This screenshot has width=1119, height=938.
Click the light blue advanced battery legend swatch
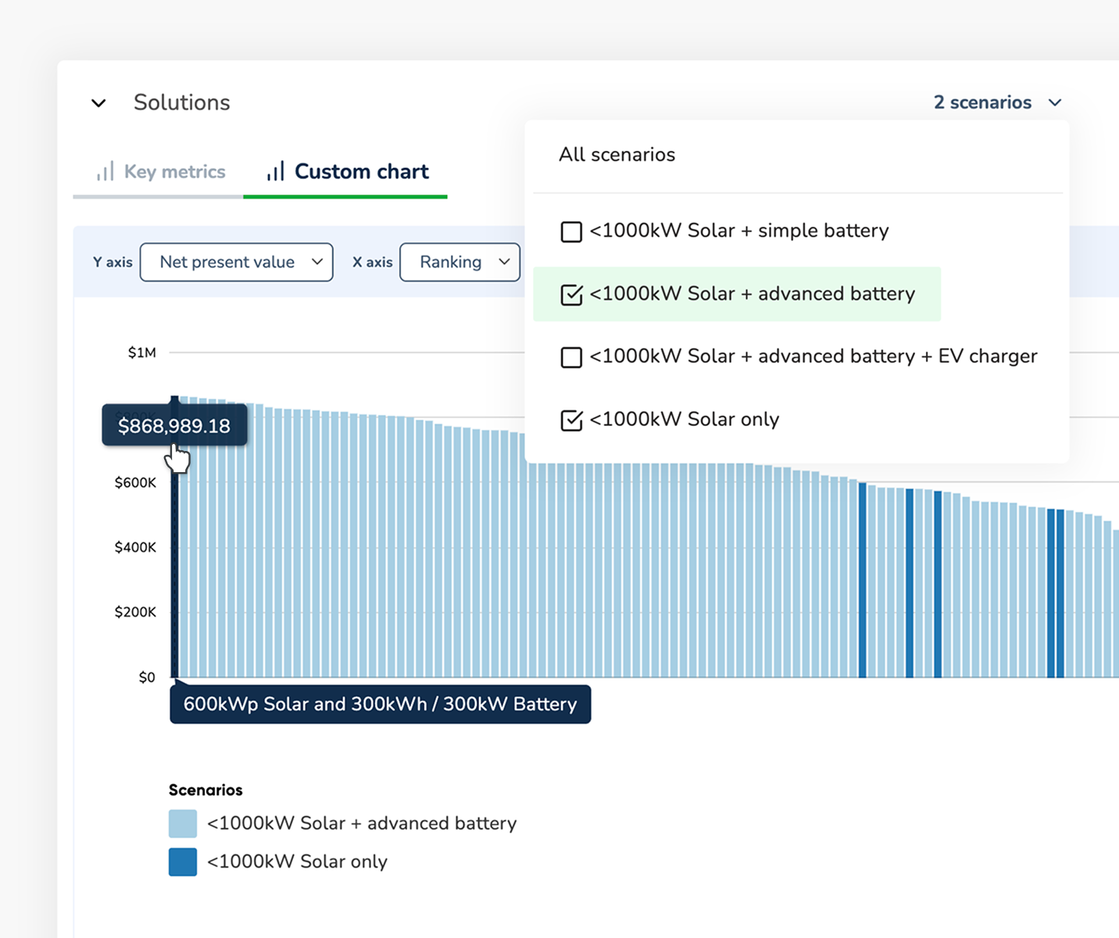(183, 824)
